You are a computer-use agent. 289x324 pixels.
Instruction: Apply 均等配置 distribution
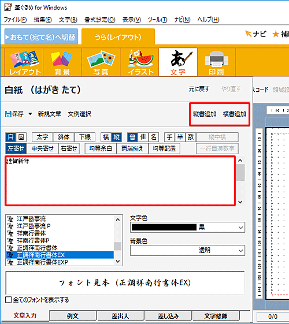tap(164, 148)
